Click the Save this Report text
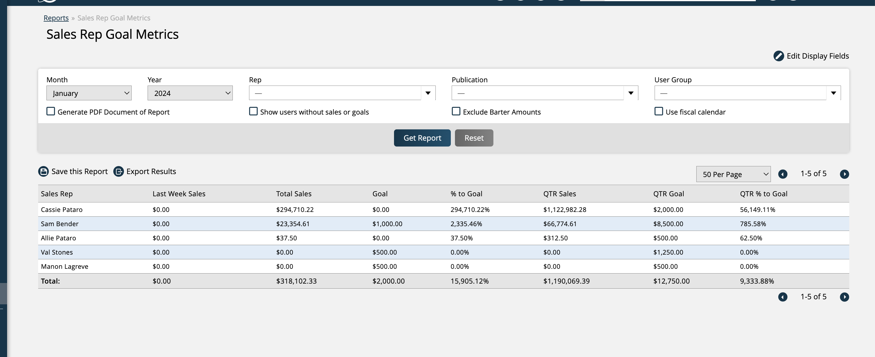This screenshot has width=875, height=357. pos(80,171)
